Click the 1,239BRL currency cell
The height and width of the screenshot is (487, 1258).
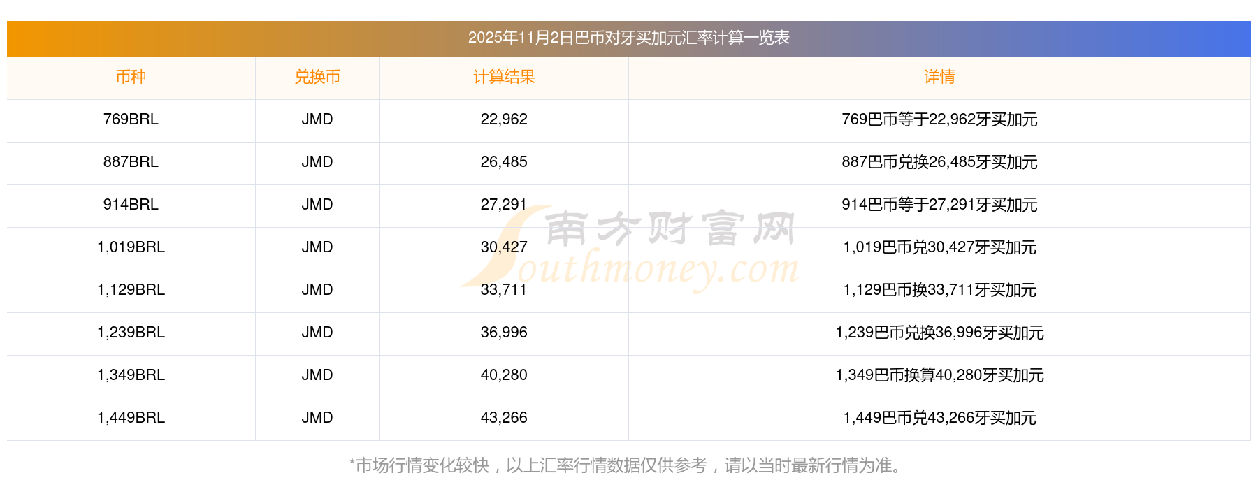(x=131, y=333)
